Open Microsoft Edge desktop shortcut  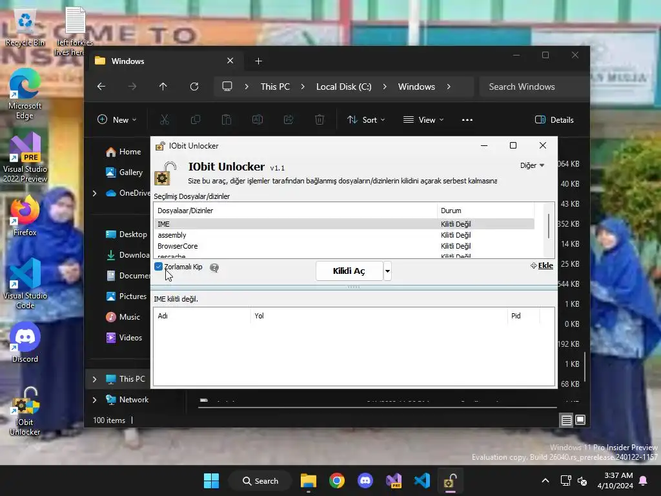click(25, 94)
